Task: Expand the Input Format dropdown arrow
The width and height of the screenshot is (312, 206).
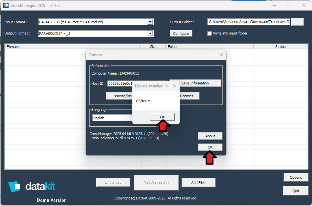Action: point(150,22)
